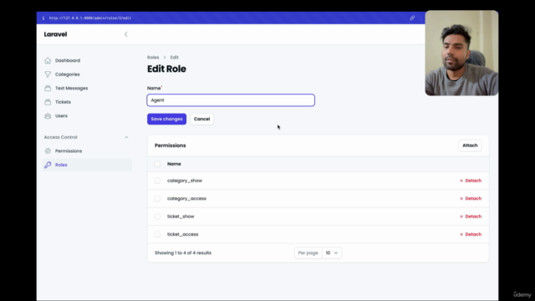Click the Name column header
This screenshot has width=535, height=301.
pyautogui.click(x=174, y=164)
